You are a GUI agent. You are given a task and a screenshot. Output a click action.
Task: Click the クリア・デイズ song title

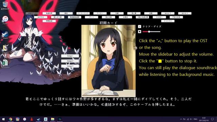click(152, 26)
